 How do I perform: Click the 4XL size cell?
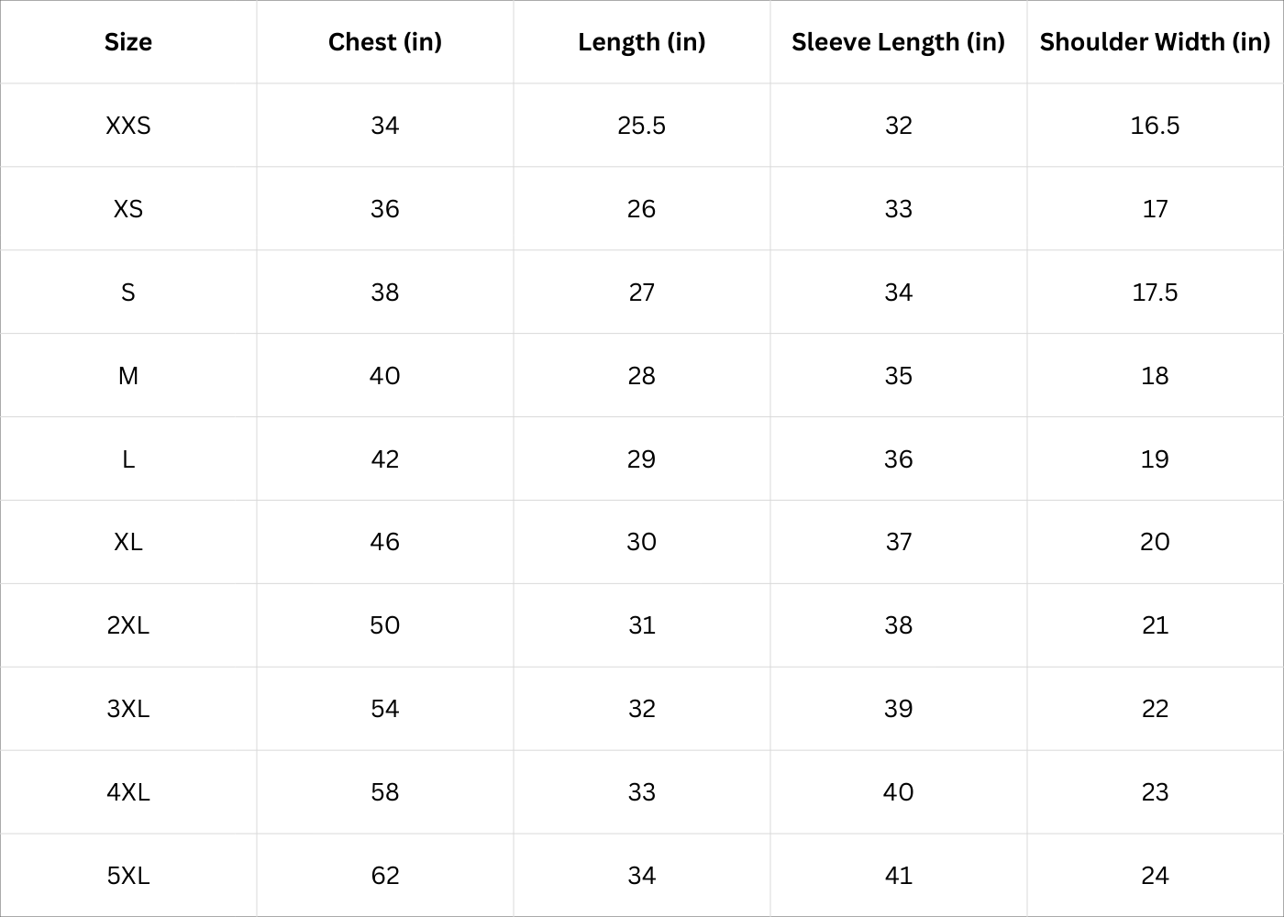(x=128, y=792)
